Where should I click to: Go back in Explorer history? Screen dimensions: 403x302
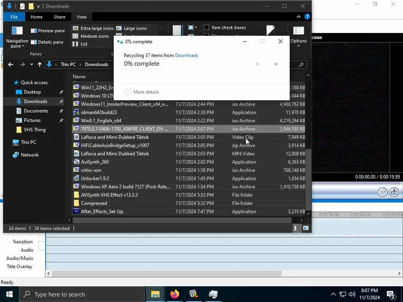[11, 64]
